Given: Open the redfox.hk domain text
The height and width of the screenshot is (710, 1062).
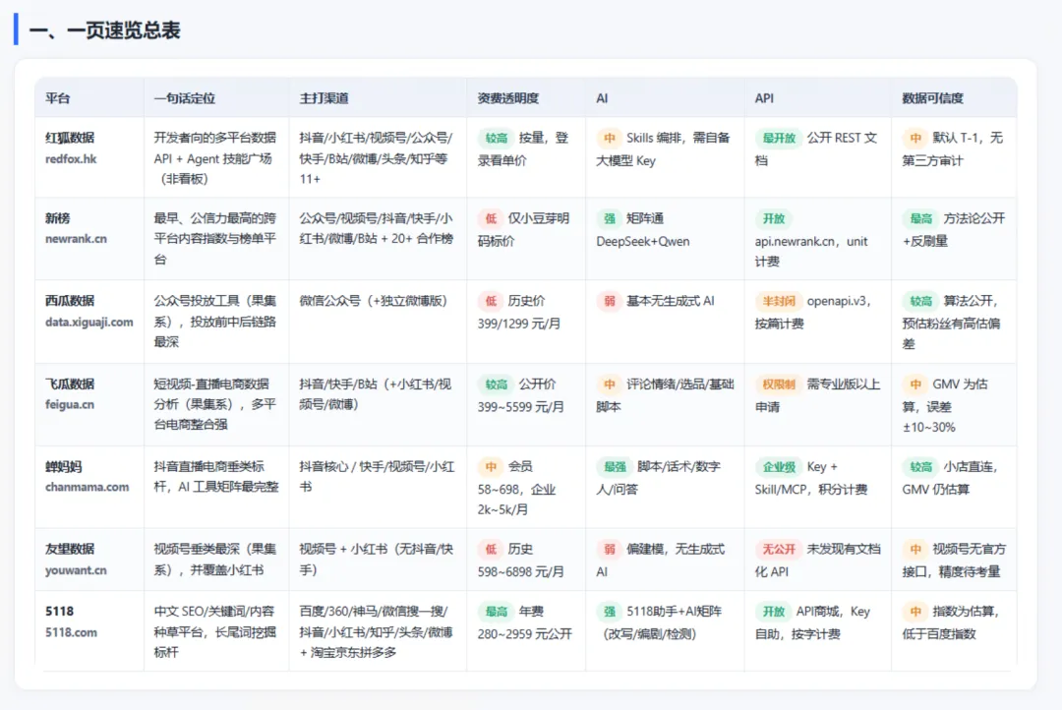Looking at the screenshot, I should click(x=71, y=158).
